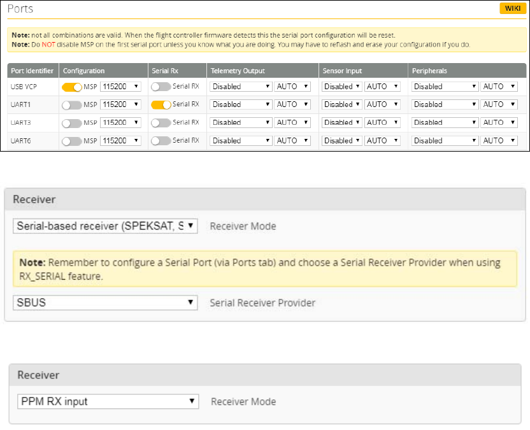
Task: Open the PPM RX input Receiver Mode dropdown
Action: (106, 401)
